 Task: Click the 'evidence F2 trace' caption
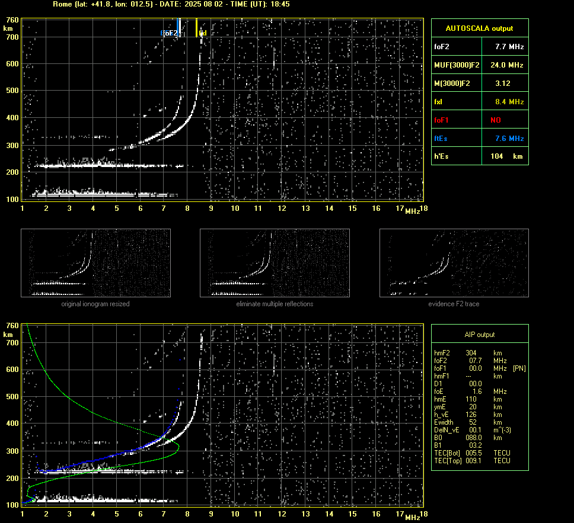click(x=454, y=304)
